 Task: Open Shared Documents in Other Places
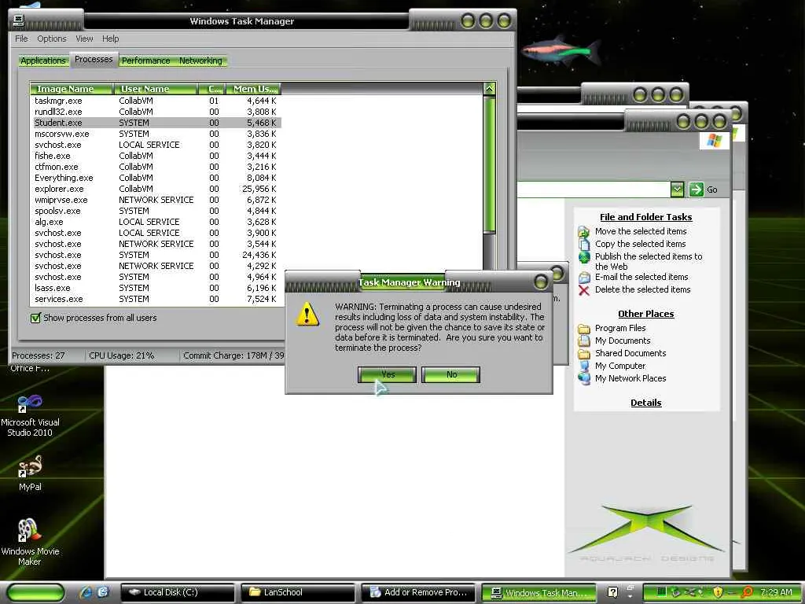point(630,353)
